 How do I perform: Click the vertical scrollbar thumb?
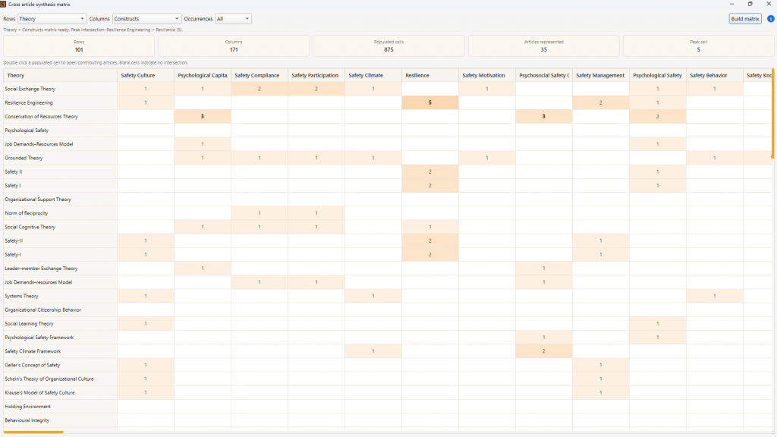pyautogui.click(x=772, y=114)
